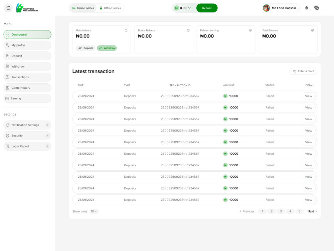Click Md Farid Hossain's profile avatar
The image size is (334, 251).
tap(266, 8)
